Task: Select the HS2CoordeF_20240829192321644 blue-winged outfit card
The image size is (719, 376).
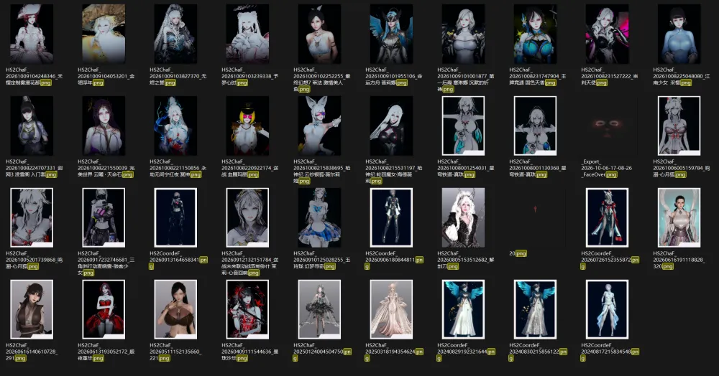Action: click(x=463, y=310)
